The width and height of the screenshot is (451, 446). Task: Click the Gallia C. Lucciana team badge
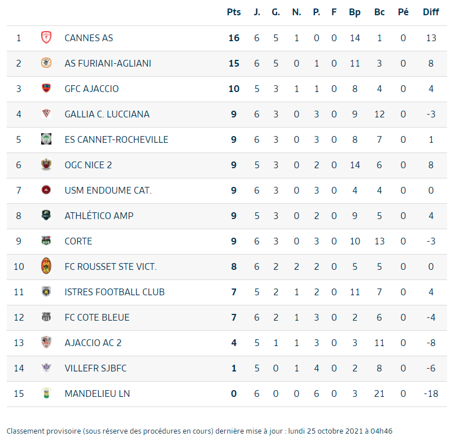click(46, 113)
